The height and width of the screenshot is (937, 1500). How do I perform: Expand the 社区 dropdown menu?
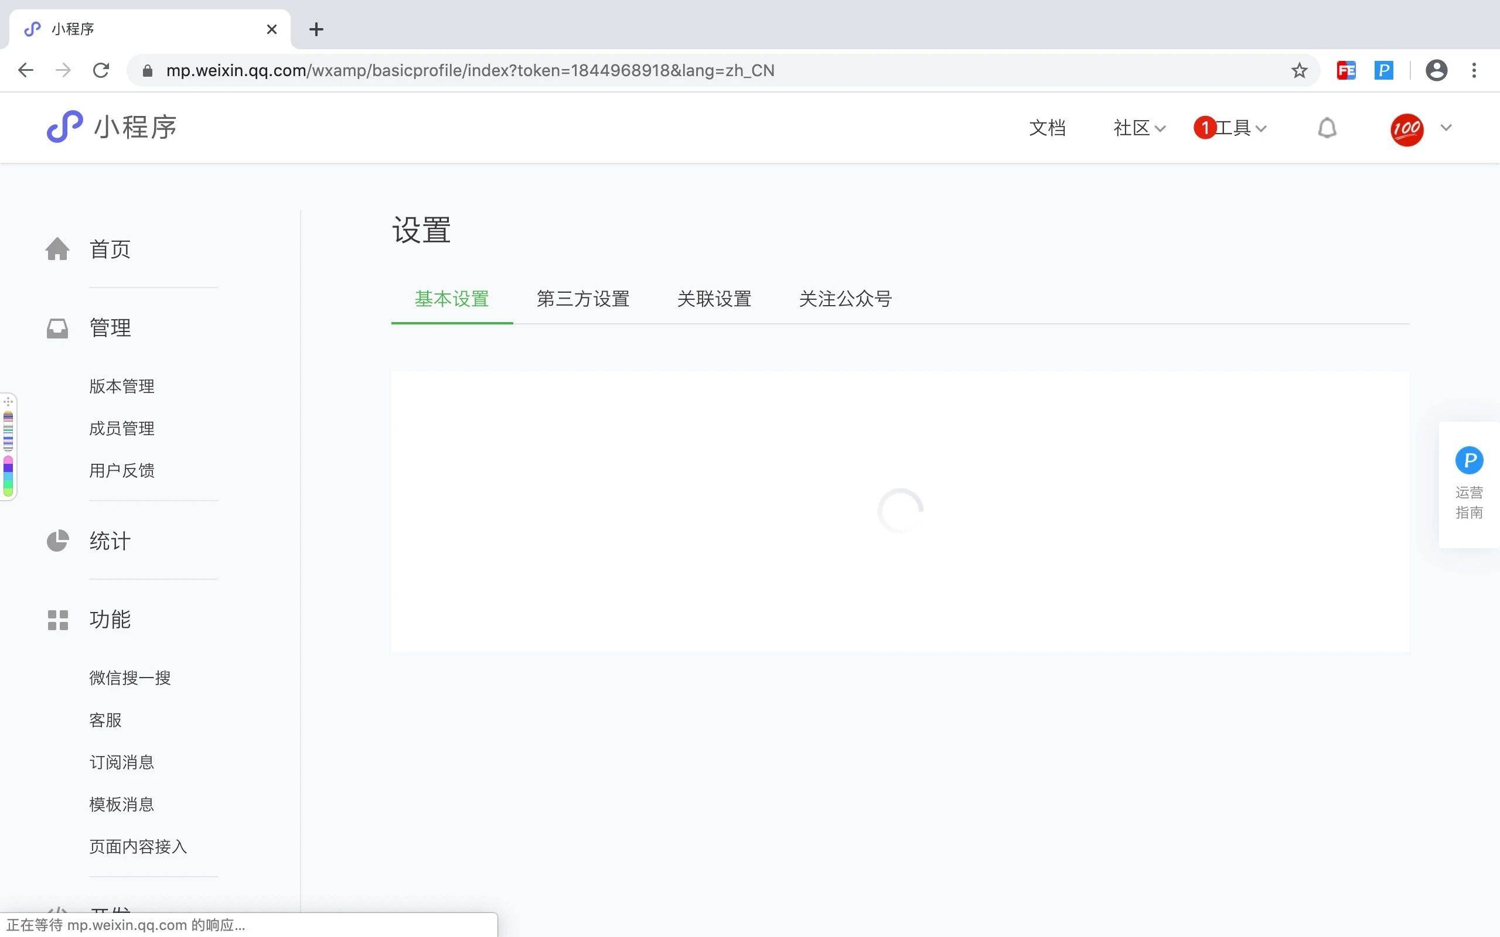point(1138,128)
